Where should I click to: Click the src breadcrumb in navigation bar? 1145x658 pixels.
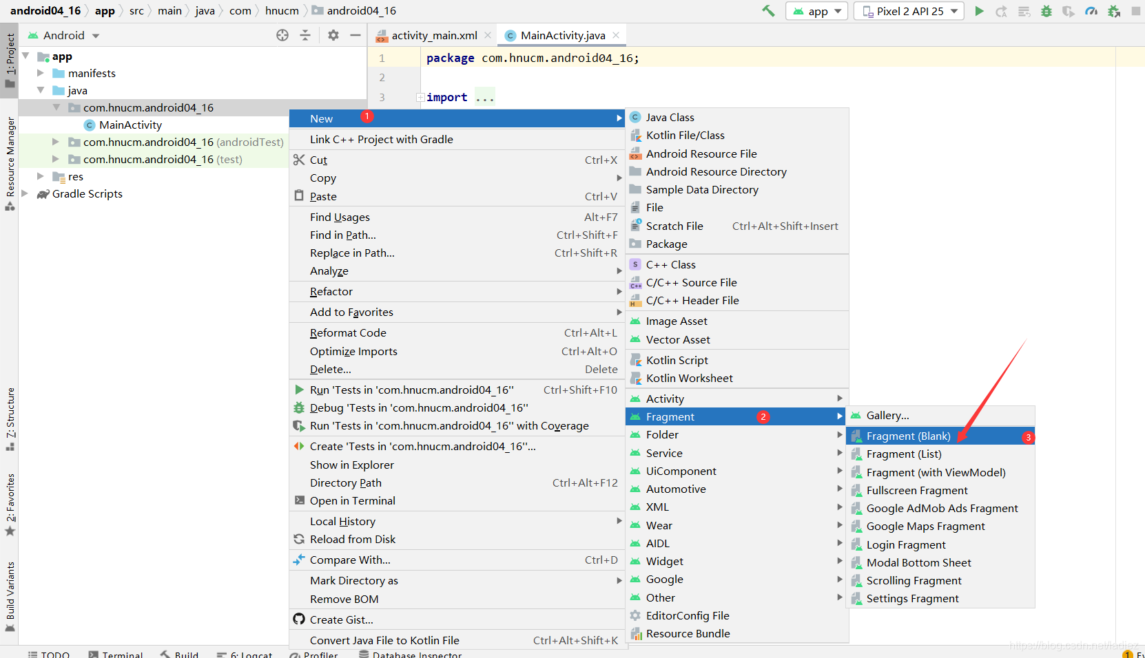(x=136, y=11)
